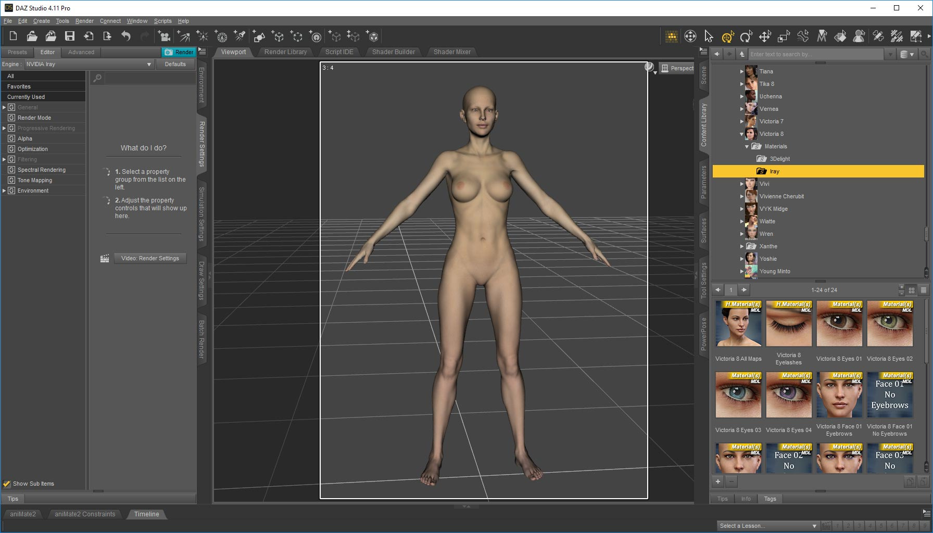Image resolution: width=933 pixels, height=533 pixels.
Task: Create a new camera
Action: tap(165, 36)
